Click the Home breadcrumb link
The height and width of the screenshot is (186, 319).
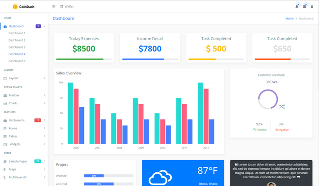290,19
